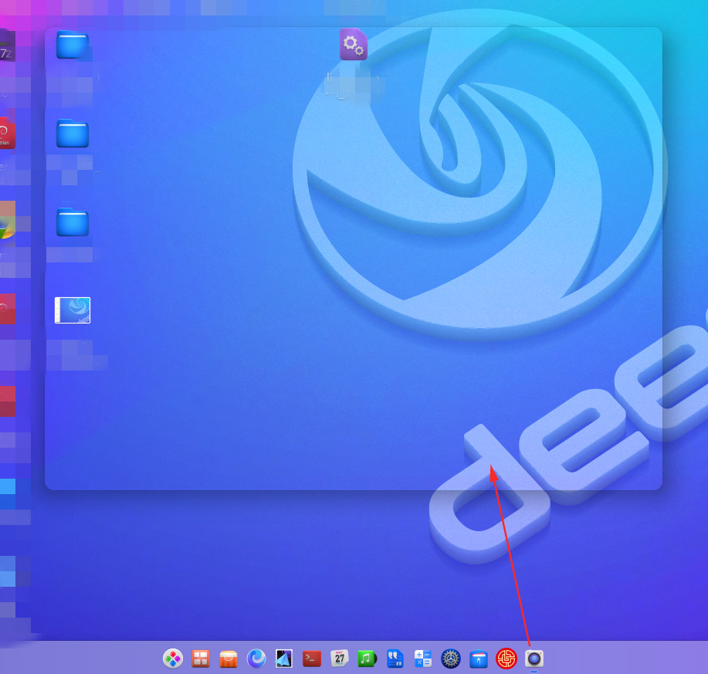Launch the paper-plane icon in the dock
Screen dimensions: 708x674
(284, 659)
